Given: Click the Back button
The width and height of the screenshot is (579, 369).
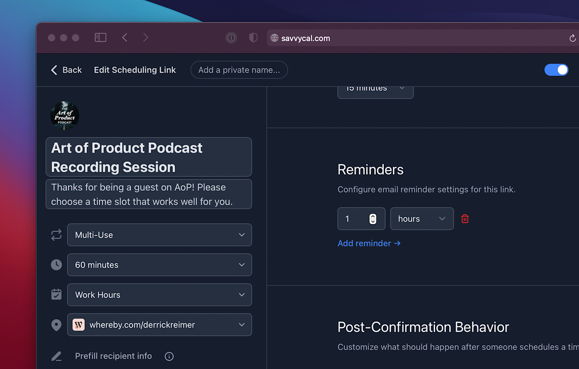Looking at the screenshot, I should pyautogui.click(x=66, y=70).
